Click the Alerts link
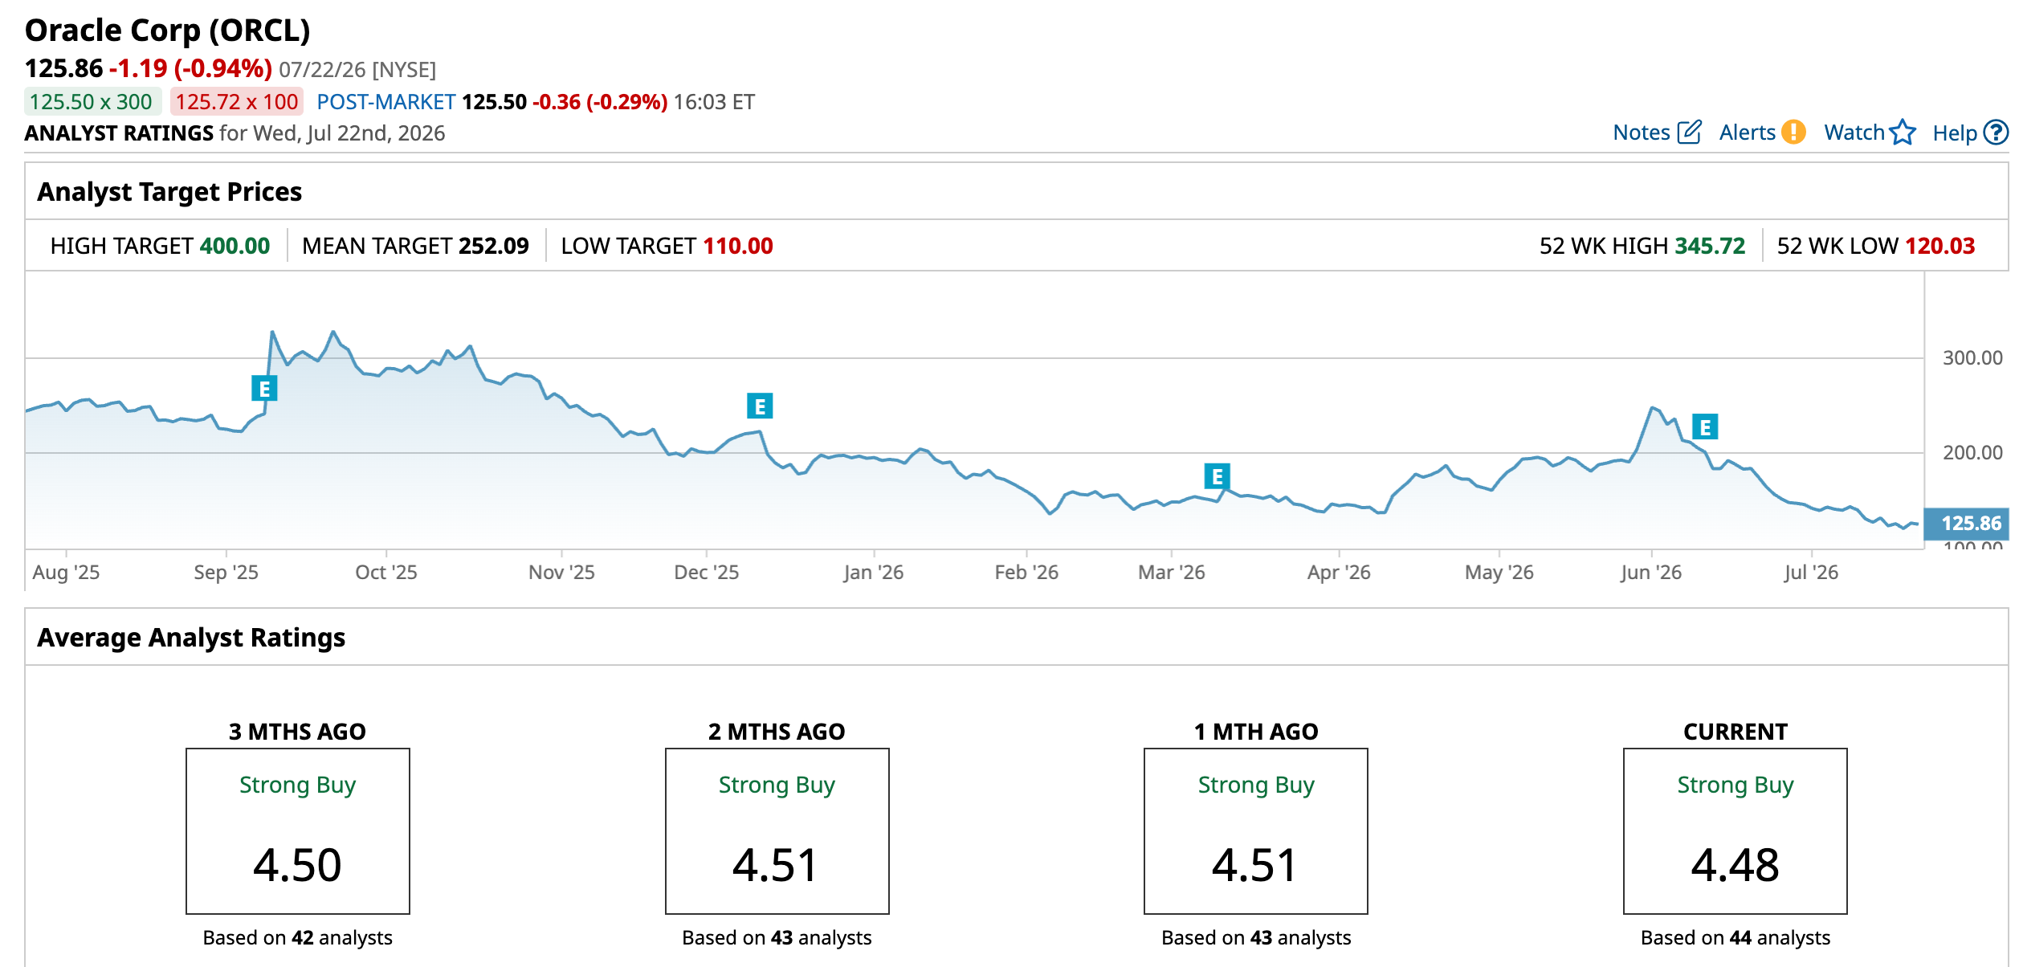 click(1747, 133)
